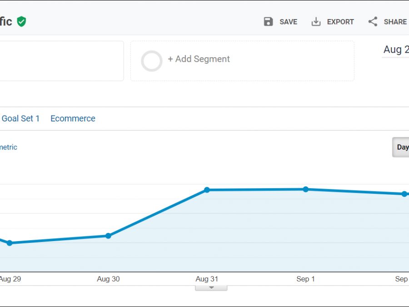Click the existing segment box left of Add Segment
The image size is (409, 307).
pos(61,61)
